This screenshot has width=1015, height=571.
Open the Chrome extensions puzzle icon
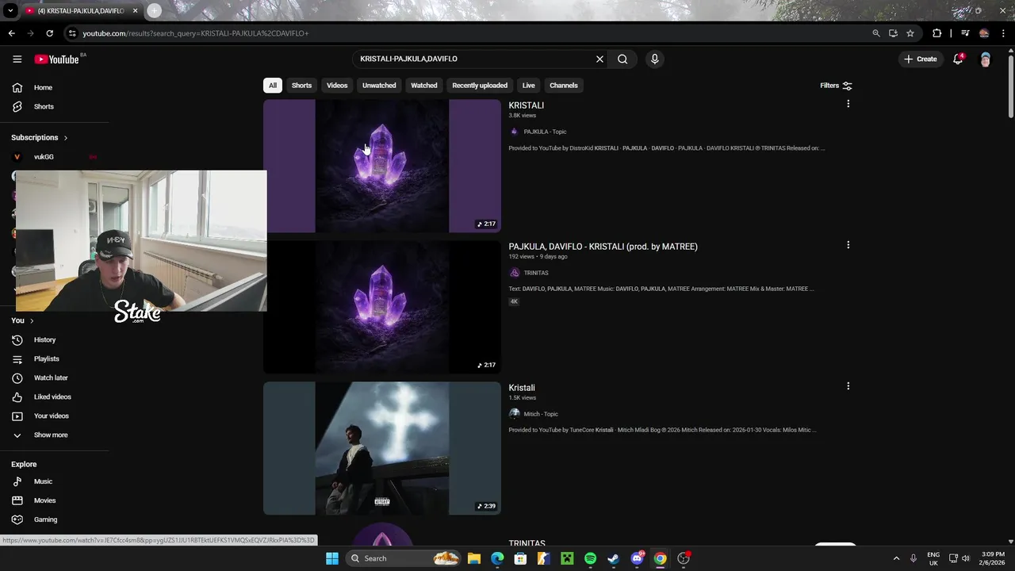point(936,33)
